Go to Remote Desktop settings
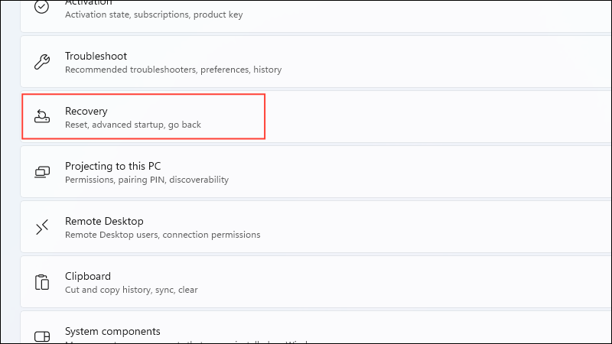 [x=316, y=227]
